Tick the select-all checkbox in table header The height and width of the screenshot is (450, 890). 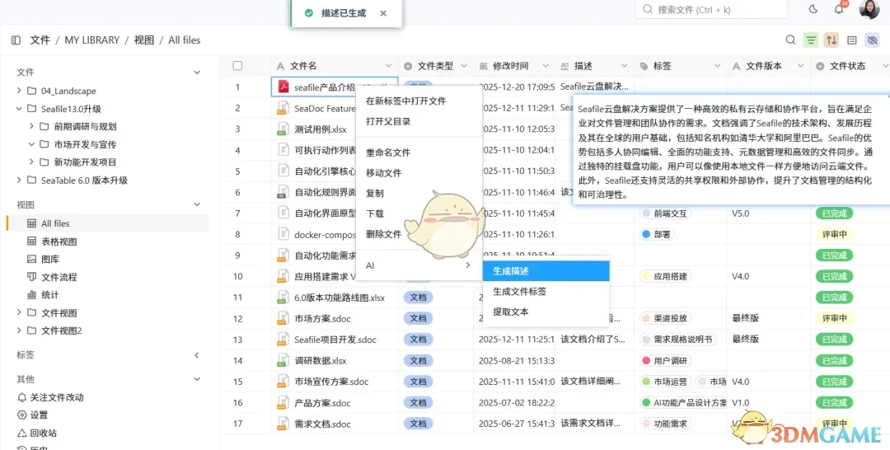(x=237, y=66)
